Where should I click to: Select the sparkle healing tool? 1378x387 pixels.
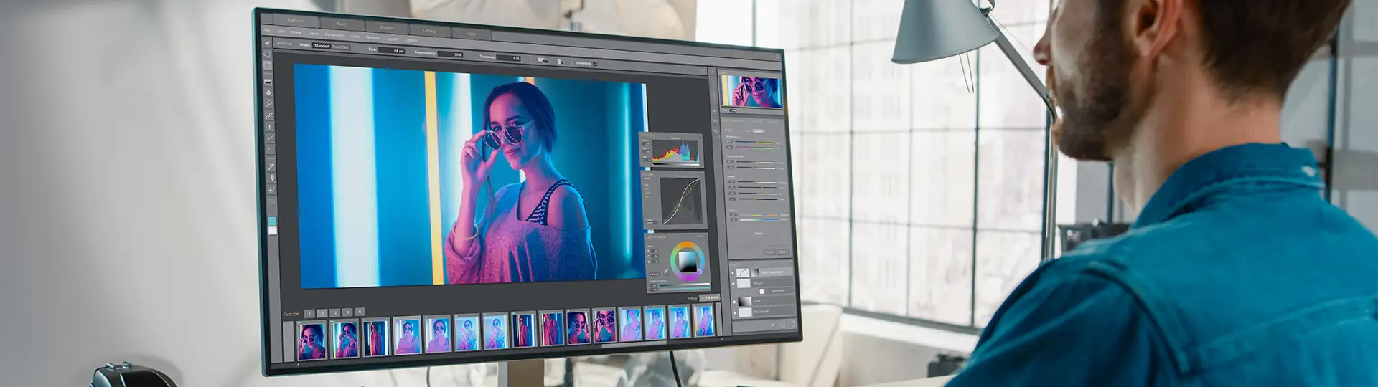pos(271,189)
